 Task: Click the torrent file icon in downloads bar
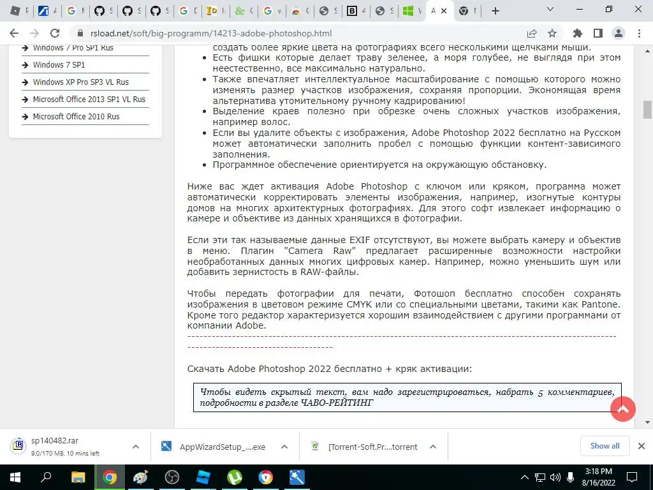pos(315,446)
